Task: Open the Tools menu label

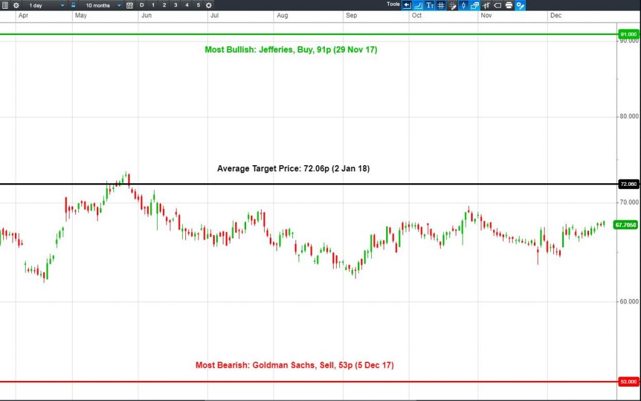Action: coord(393,4)
